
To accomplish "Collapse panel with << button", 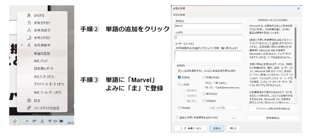I will [x=234, y=118].
